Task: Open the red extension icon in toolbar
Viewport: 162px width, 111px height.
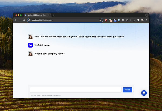Action: point(106,20)
